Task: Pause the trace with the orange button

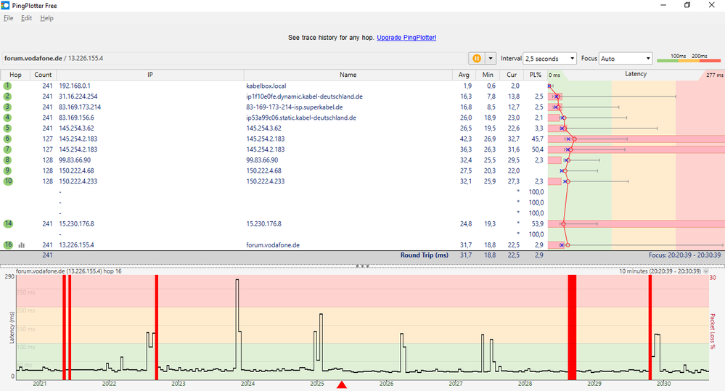Action: pyautogui.click(x=476, y=58)
